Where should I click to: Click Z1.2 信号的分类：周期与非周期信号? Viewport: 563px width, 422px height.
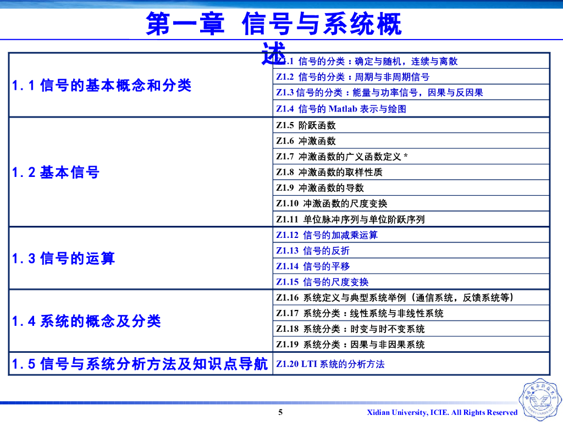(352, 77)
